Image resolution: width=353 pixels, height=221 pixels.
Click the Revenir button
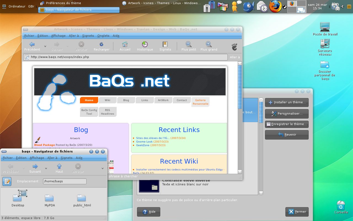287,135
